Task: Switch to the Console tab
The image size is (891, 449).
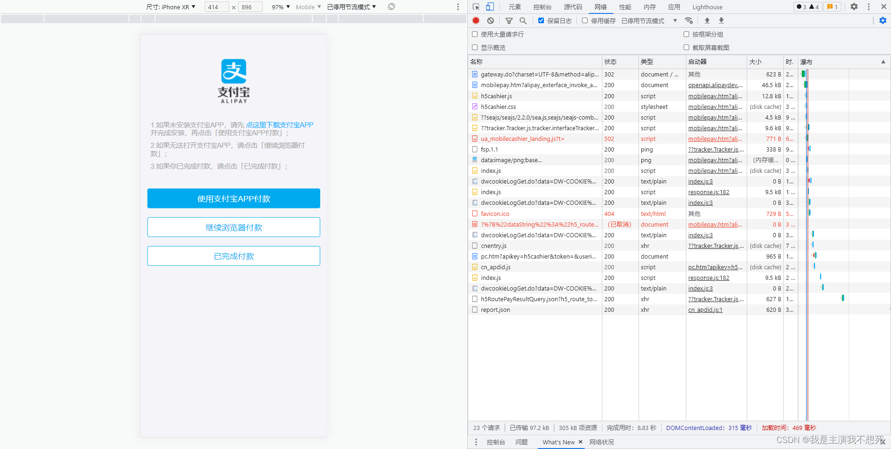Action: click(x=542, y=7)
